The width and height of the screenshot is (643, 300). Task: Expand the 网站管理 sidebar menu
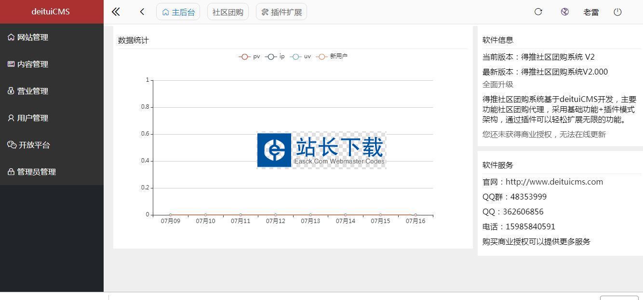coord(32,37)
